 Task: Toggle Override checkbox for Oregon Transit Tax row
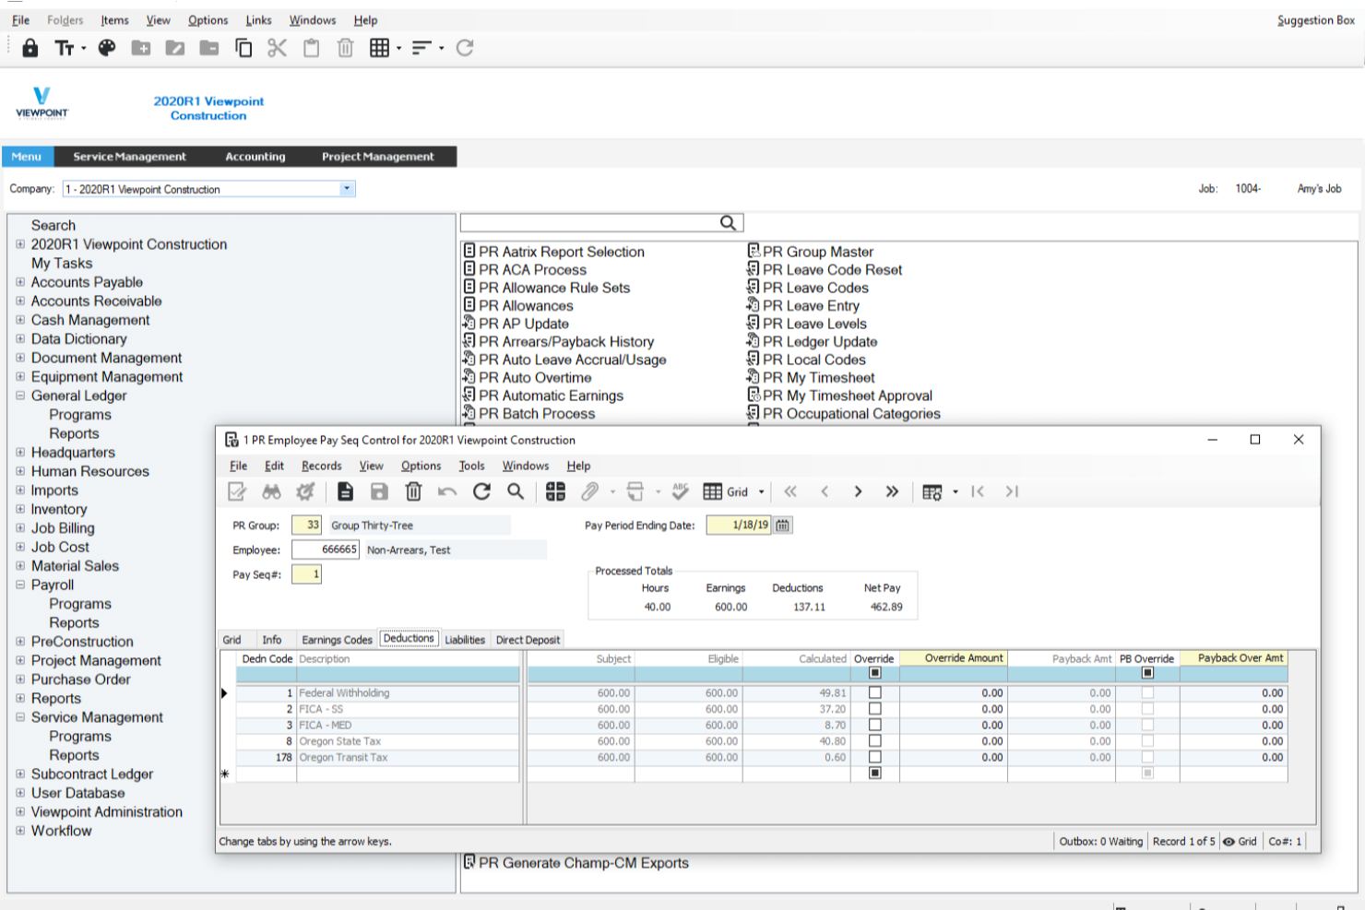tap(875, 757)
